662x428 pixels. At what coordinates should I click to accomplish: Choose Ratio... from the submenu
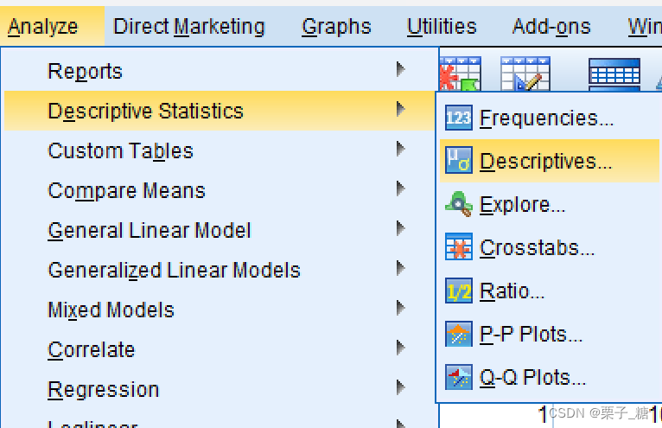[x=550, y=291]
